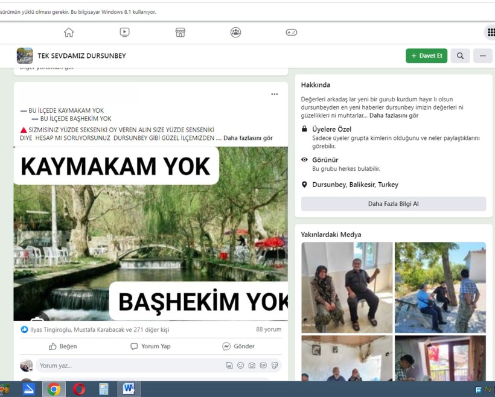
Task: View the list of people who reacted
Action: [x=100, y=329]
